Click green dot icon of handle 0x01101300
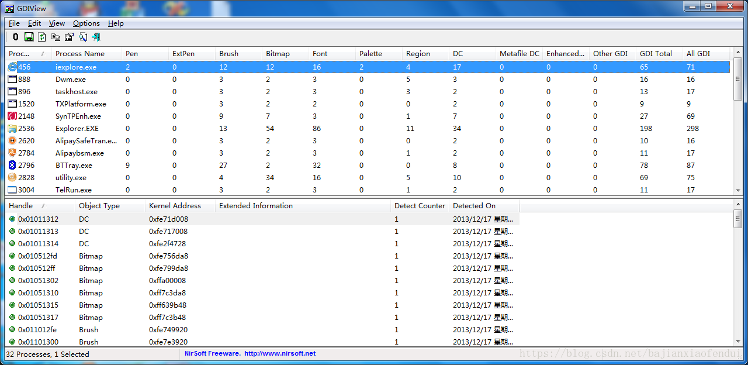748x365 pixels. pyautogui.click(x=12, y=342)
